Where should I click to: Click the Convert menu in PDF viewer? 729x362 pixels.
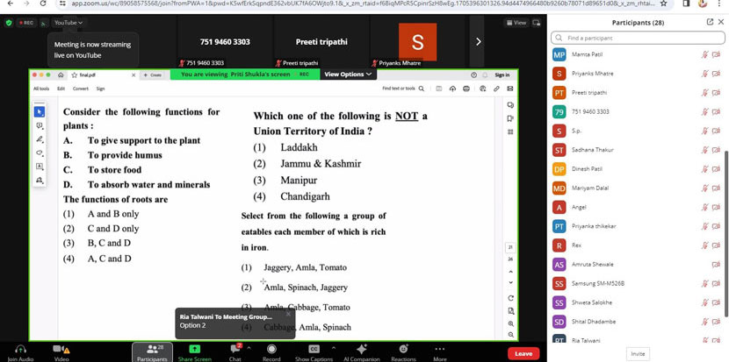(x=81, y=89)
